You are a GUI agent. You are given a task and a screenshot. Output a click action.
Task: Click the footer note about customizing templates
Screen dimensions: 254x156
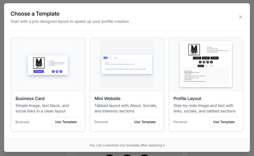point(127,145)
